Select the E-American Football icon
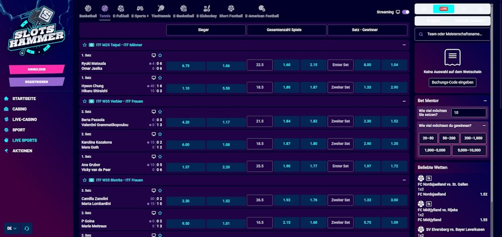Viewport: 502px width, 237px height. tap(262, 8)
